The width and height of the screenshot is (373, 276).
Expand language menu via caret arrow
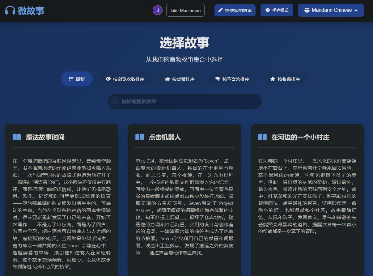point(356,11)
